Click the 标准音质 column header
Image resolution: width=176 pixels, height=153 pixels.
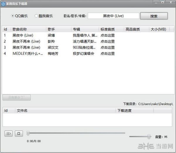(111, 29)
